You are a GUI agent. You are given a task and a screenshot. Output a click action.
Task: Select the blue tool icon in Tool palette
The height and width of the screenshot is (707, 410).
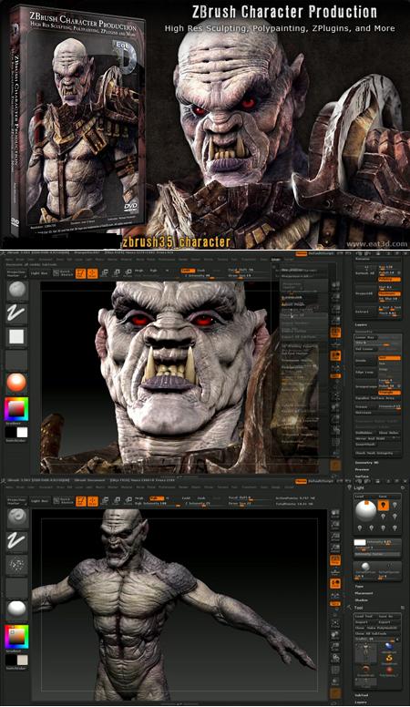[x=389, y=647]
